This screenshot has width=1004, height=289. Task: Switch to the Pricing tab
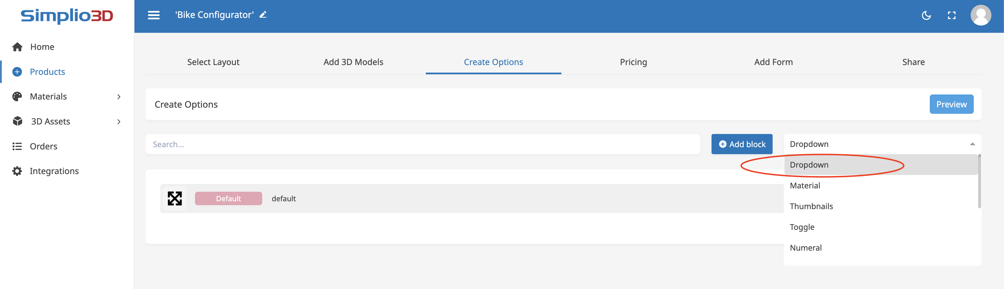[x=633, y=62]
